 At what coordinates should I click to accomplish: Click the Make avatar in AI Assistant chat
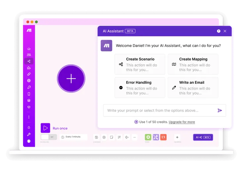coord(106,46)
